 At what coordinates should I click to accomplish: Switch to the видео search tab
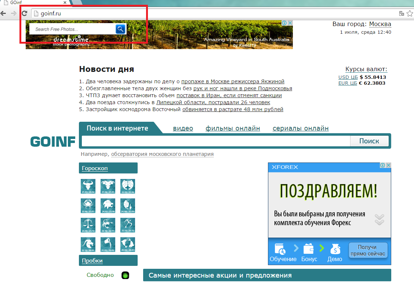coord(183,128)
